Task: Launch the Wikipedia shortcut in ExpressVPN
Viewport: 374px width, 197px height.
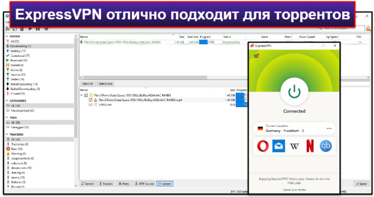Action: click(x=295, y=146)
